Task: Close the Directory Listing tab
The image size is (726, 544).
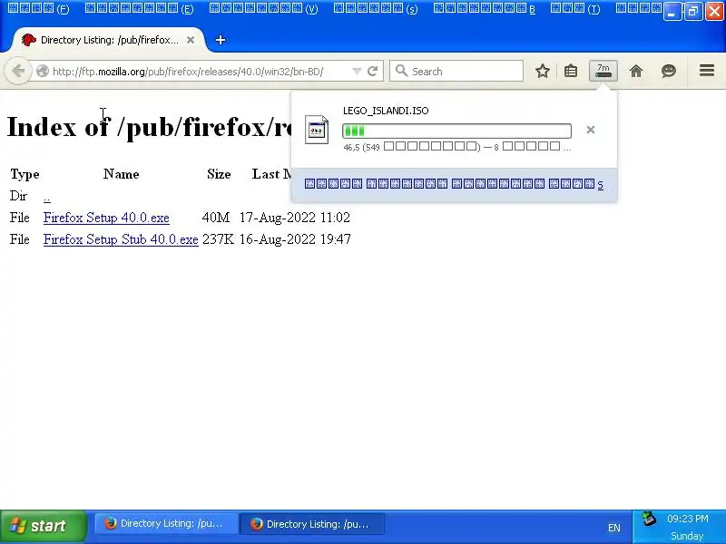Action: [x=191, y=40]
